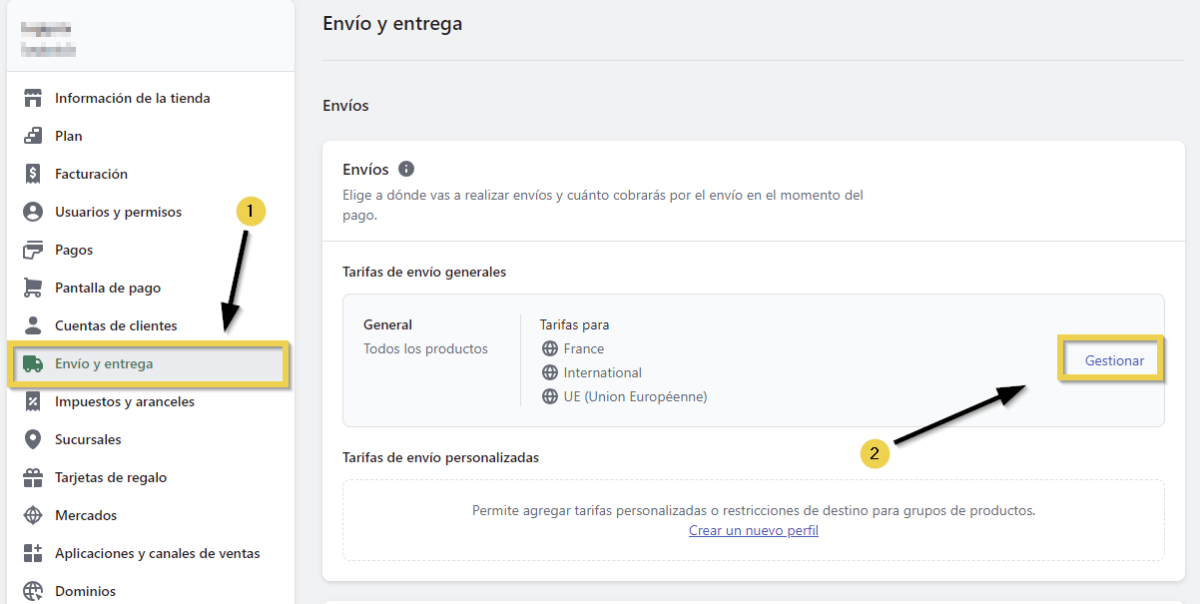This screenshot has height=604, width=1200.
Task: Click the store icon beside Información de la tienda
Action: tap(34, 98)
